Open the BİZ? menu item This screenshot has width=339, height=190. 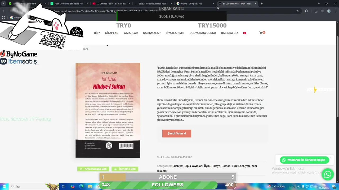(97, 33)
